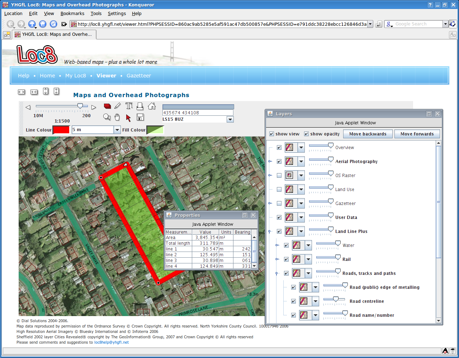Click the home view icon
The height and width of the screenshot is (358, 459).
click(152, 106)
